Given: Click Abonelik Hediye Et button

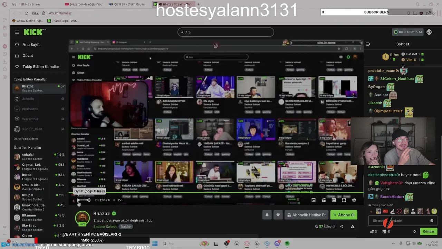Looking at the screenshot, I should (306, 215).
